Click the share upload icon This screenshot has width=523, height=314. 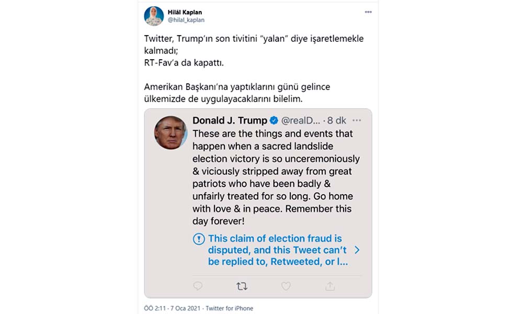click(329, 286)
